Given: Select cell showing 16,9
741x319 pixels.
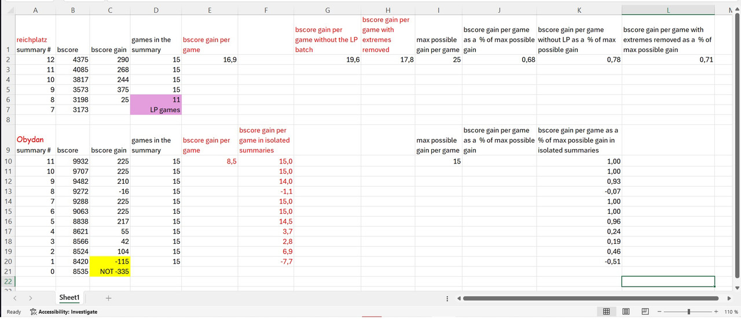Looking at the screenshot, I should pos(210,60).
